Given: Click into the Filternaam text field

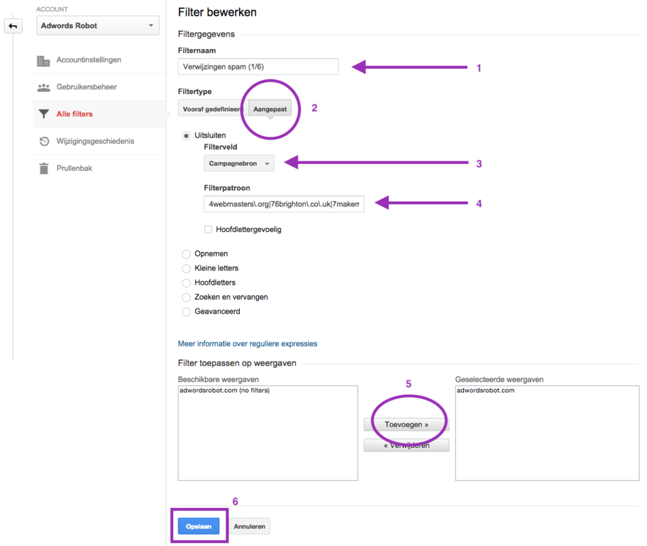Looking at the screenshot, I should [x=257, y=67].
